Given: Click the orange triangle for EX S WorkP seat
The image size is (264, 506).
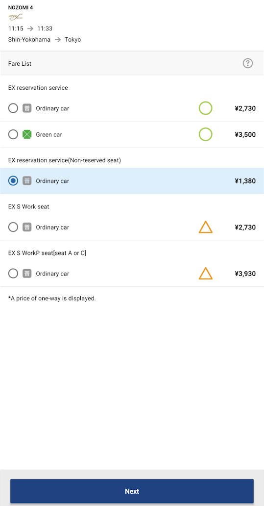Looking at the screenshot, I should click(206, 273).
